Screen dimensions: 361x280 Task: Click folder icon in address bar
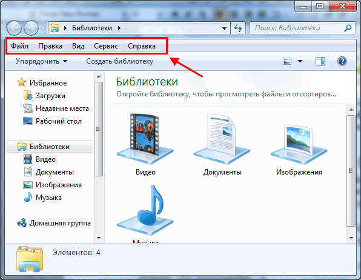click(x=55, y=28)
